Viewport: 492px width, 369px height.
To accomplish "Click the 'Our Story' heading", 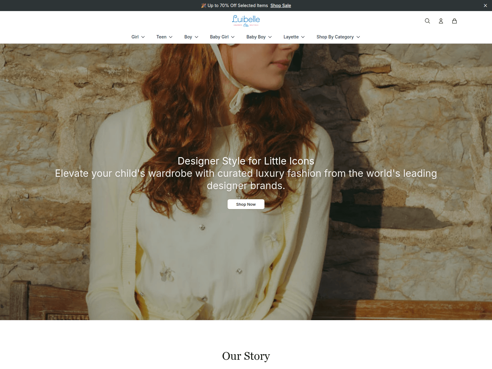I will pos(246,356).
